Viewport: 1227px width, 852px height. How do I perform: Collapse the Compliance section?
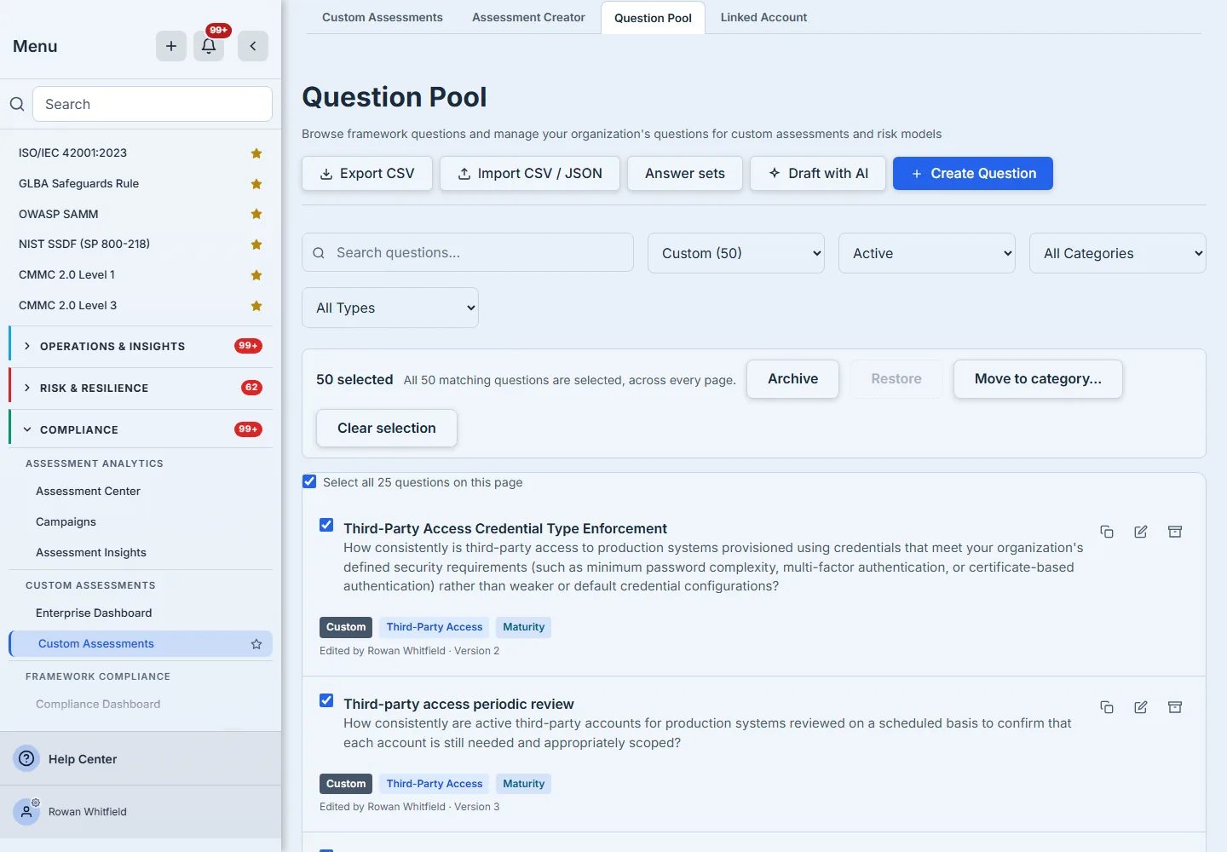tap(141, 430)
